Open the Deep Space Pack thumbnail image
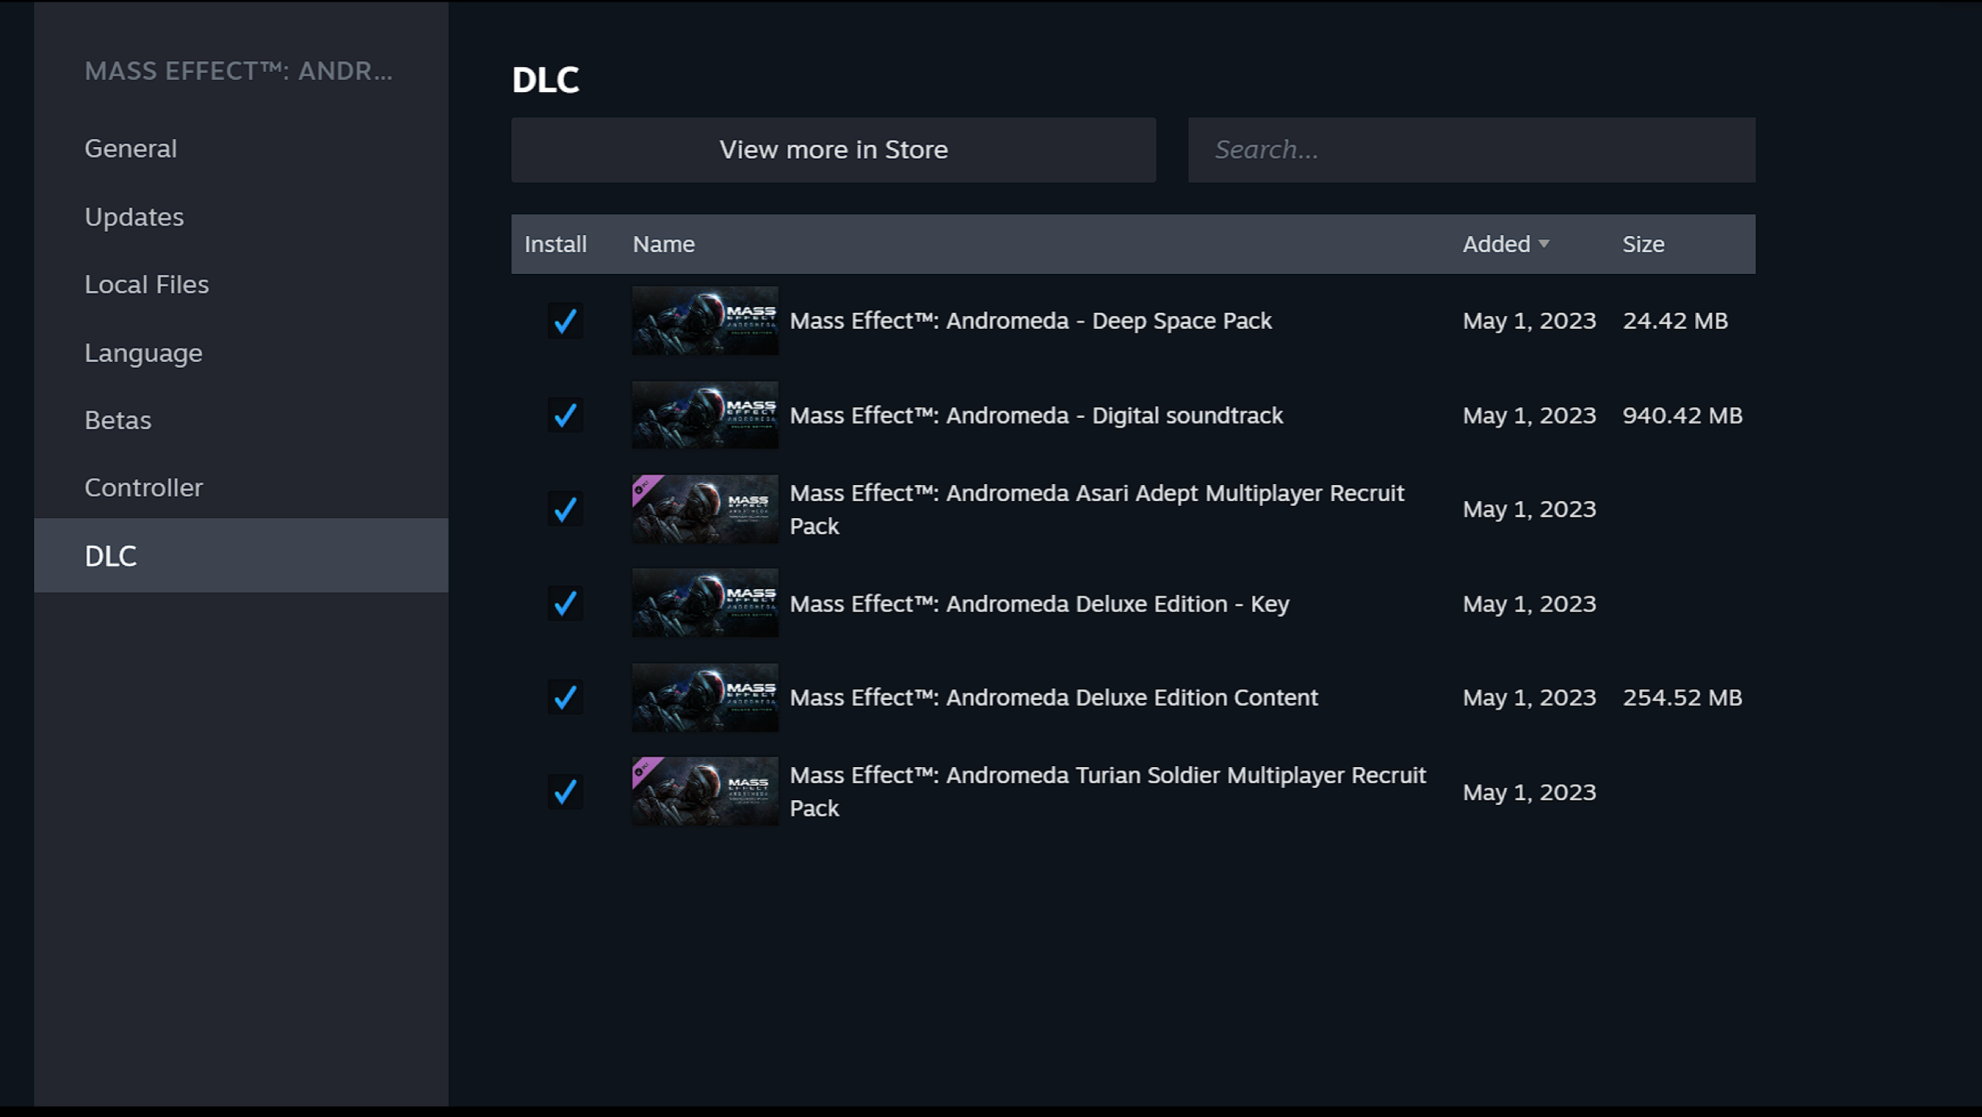Viewport: 1982px width, 1117px height. click(704, 321)
